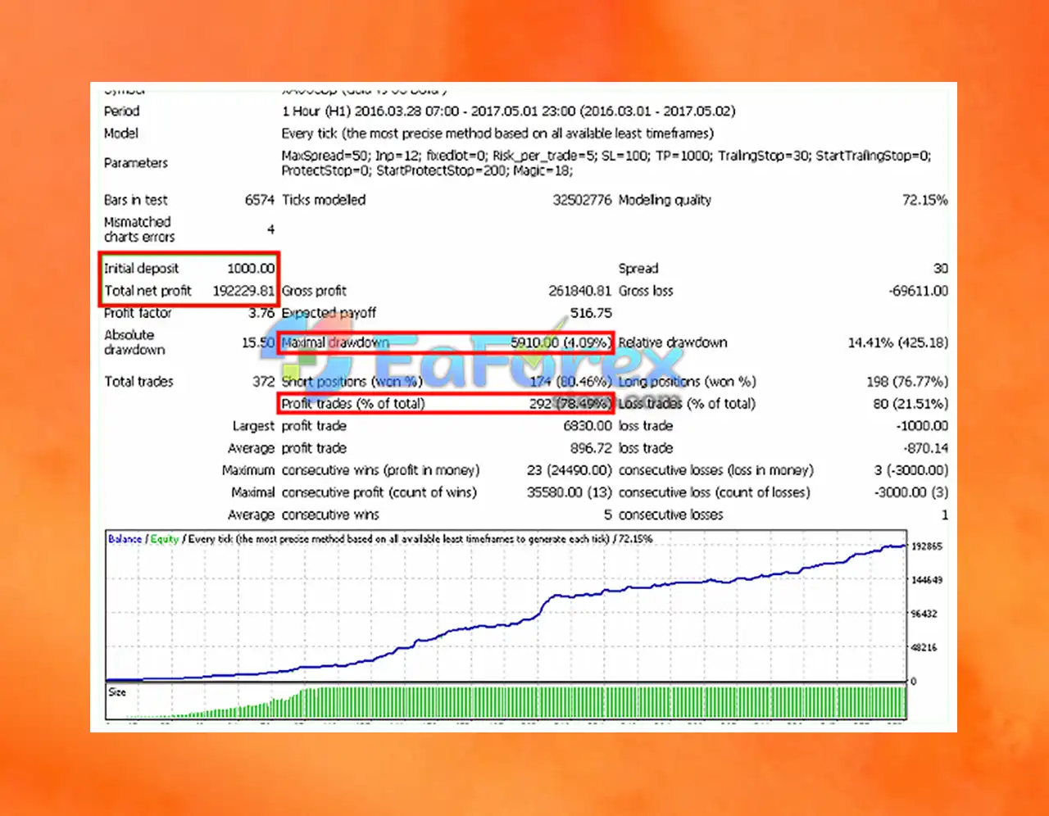Select gross profit value 261840.81

tap(580, 290)
